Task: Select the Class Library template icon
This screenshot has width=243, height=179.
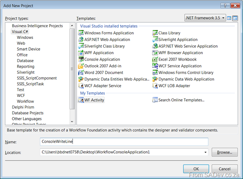Action: 155,33
